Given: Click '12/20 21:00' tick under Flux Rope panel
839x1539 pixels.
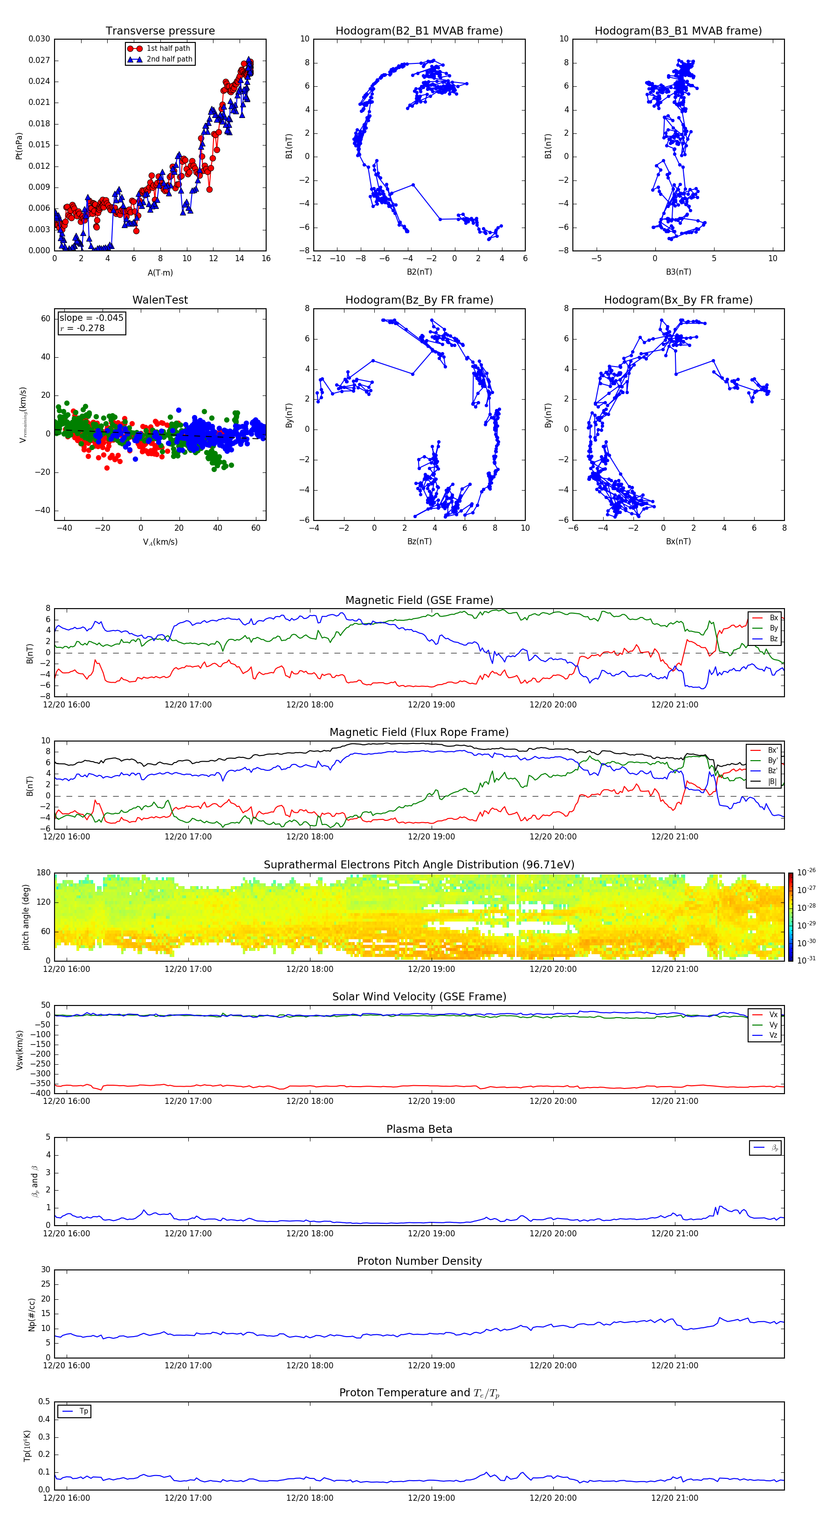Looking at the screenshot, I should pos(675,837).
